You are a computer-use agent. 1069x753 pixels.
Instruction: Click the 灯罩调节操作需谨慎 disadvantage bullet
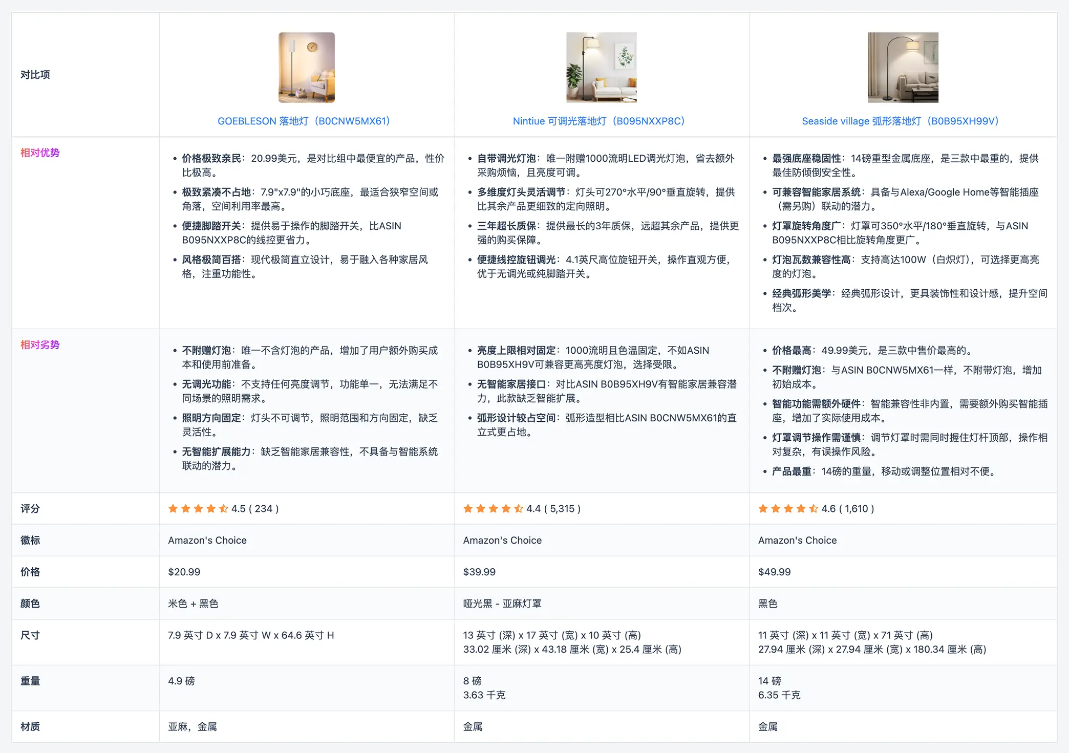tap(909, 445)
